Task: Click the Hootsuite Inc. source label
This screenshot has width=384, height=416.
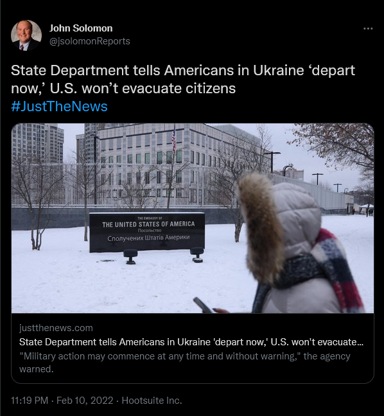Action: click(152, 400)
